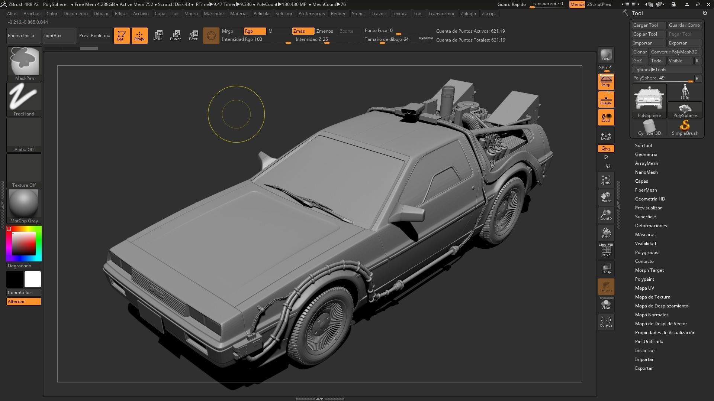
Task: Select the top shelf Rotar tool
Action: click(x=193, y=36)
